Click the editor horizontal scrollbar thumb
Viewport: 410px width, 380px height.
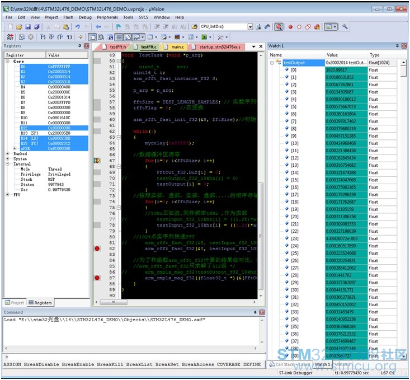click(114, 302)
